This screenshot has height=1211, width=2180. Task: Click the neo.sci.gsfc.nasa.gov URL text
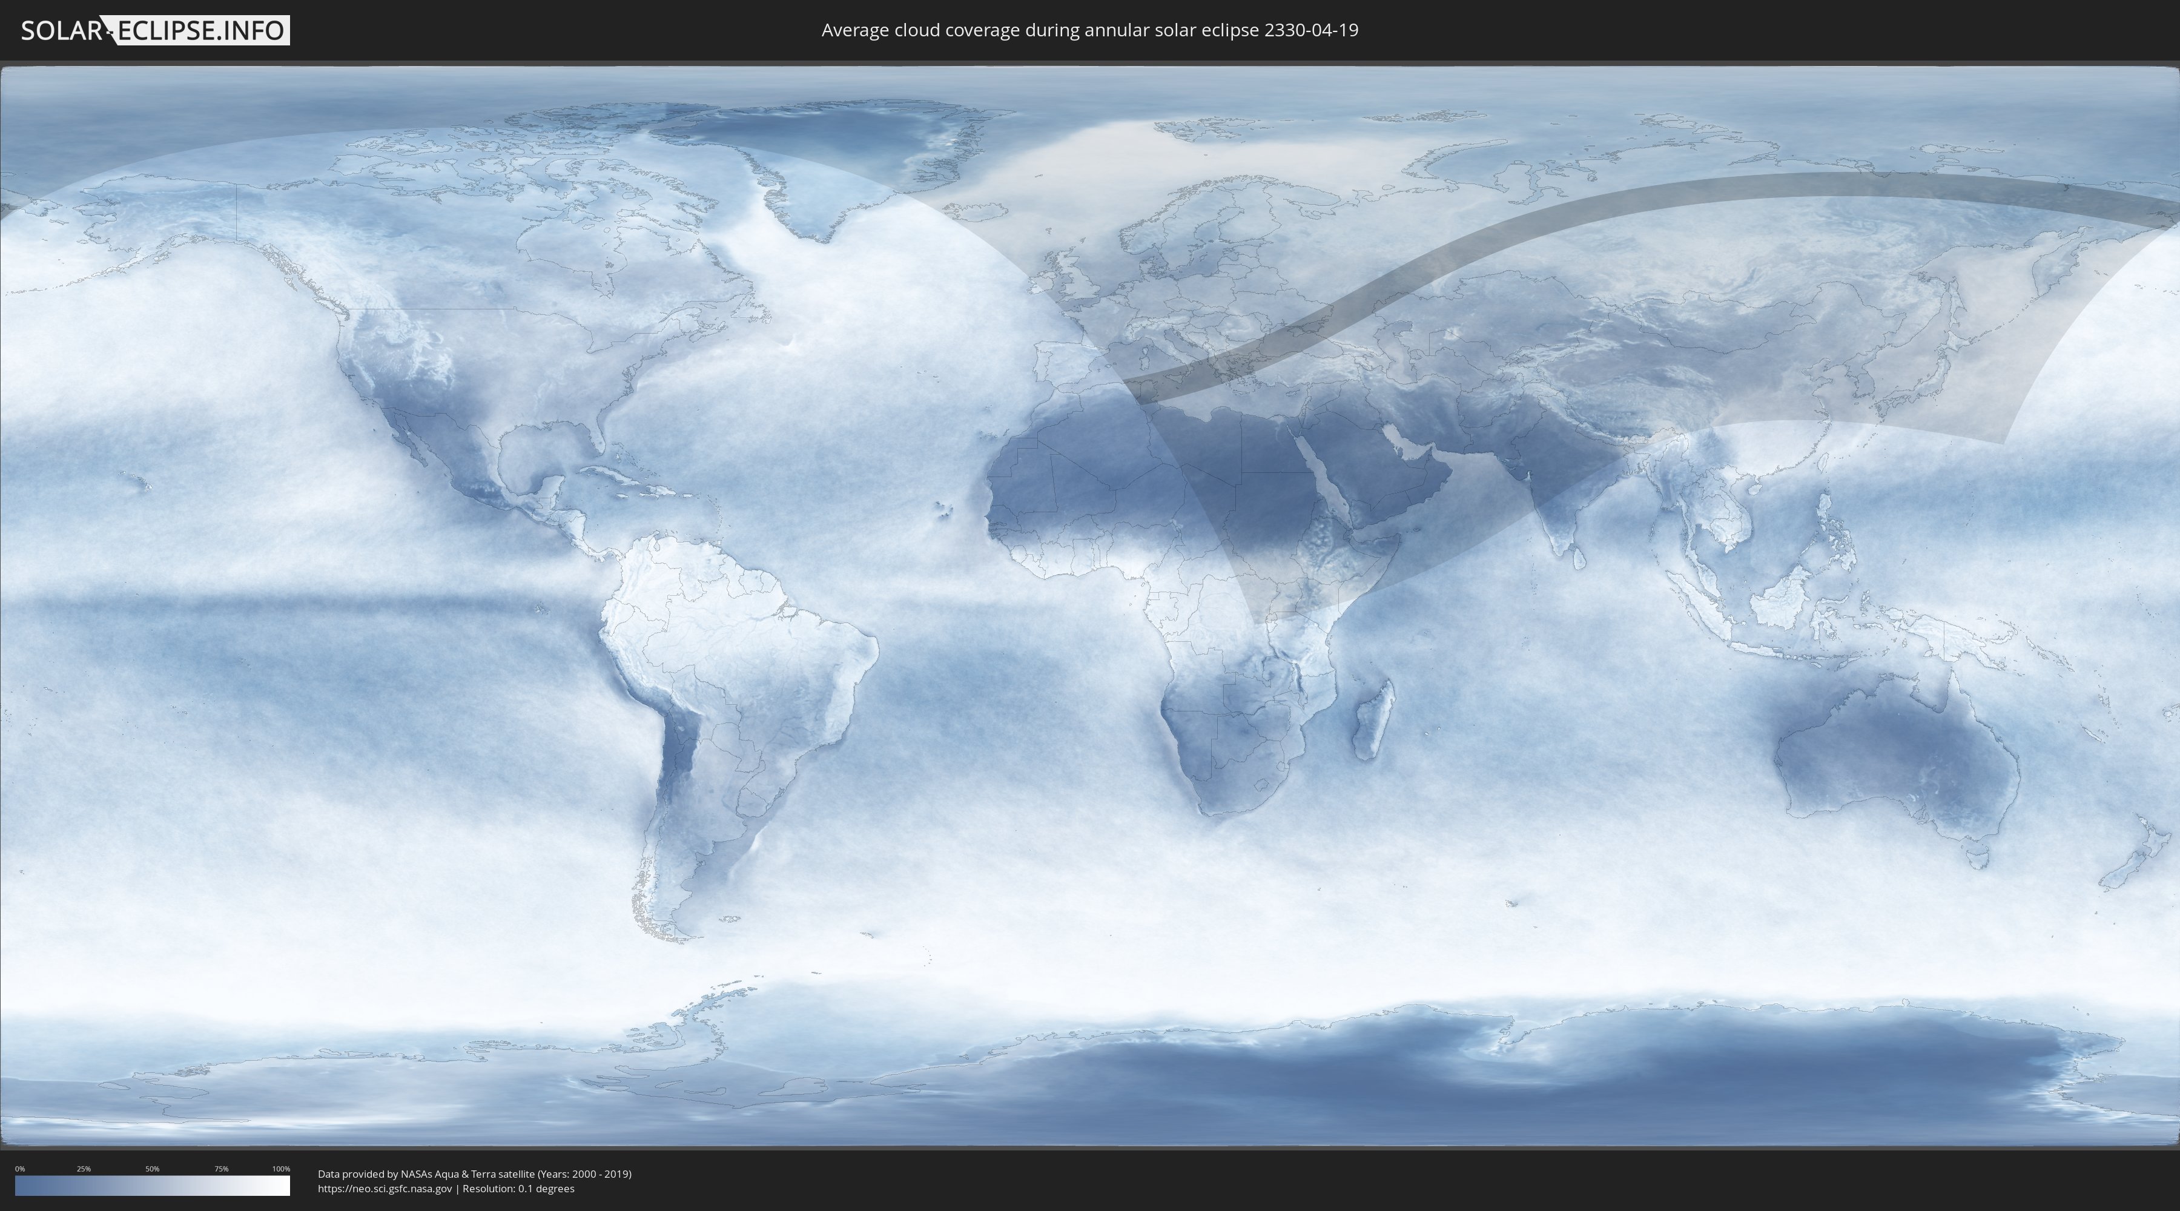point(384,1189)
